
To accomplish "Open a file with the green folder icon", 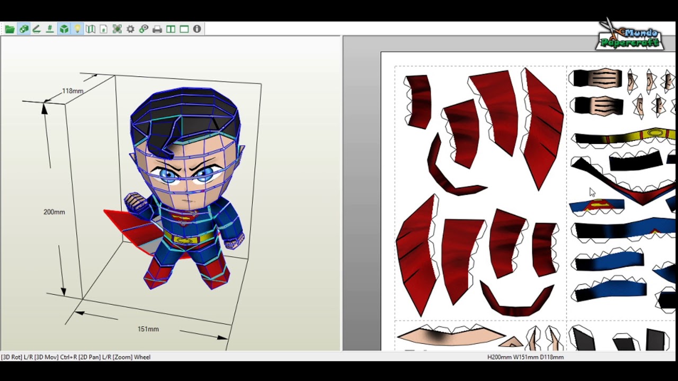I will pos(10,29).
